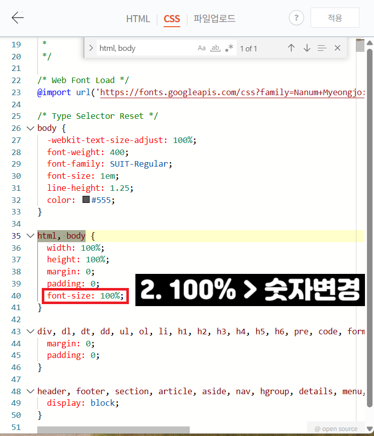374x436 pixels.
Task: Go back with the left arrow icon
Action: (18, 18)
